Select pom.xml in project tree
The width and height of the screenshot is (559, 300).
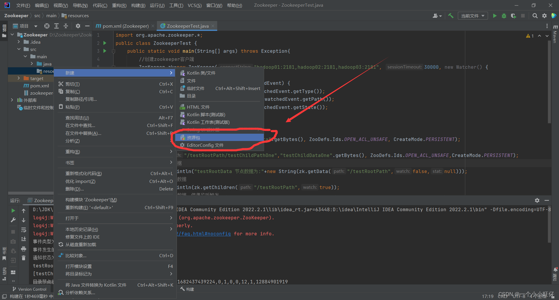36,86
